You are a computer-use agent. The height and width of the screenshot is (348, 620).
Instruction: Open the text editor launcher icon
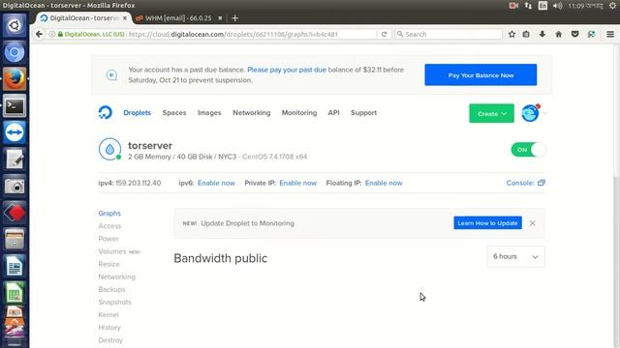[15, 159]
